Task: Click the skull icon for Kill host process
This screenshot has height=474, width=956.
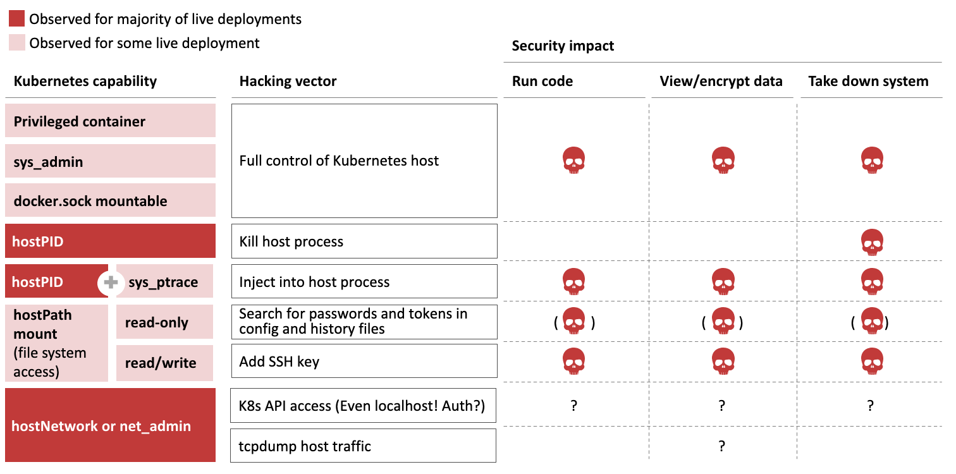Action: point(872,241)
